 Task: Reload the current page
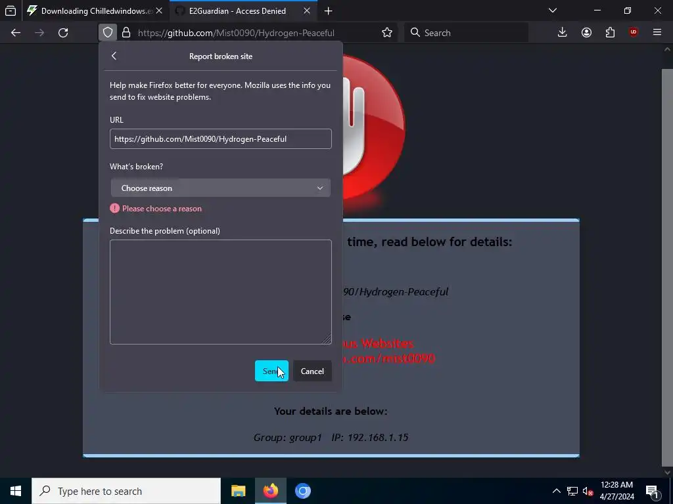(63, 33)
